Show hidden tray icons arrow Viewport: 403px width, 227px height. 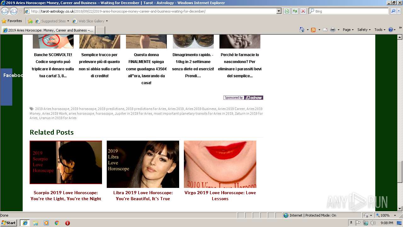coord(351,223)
